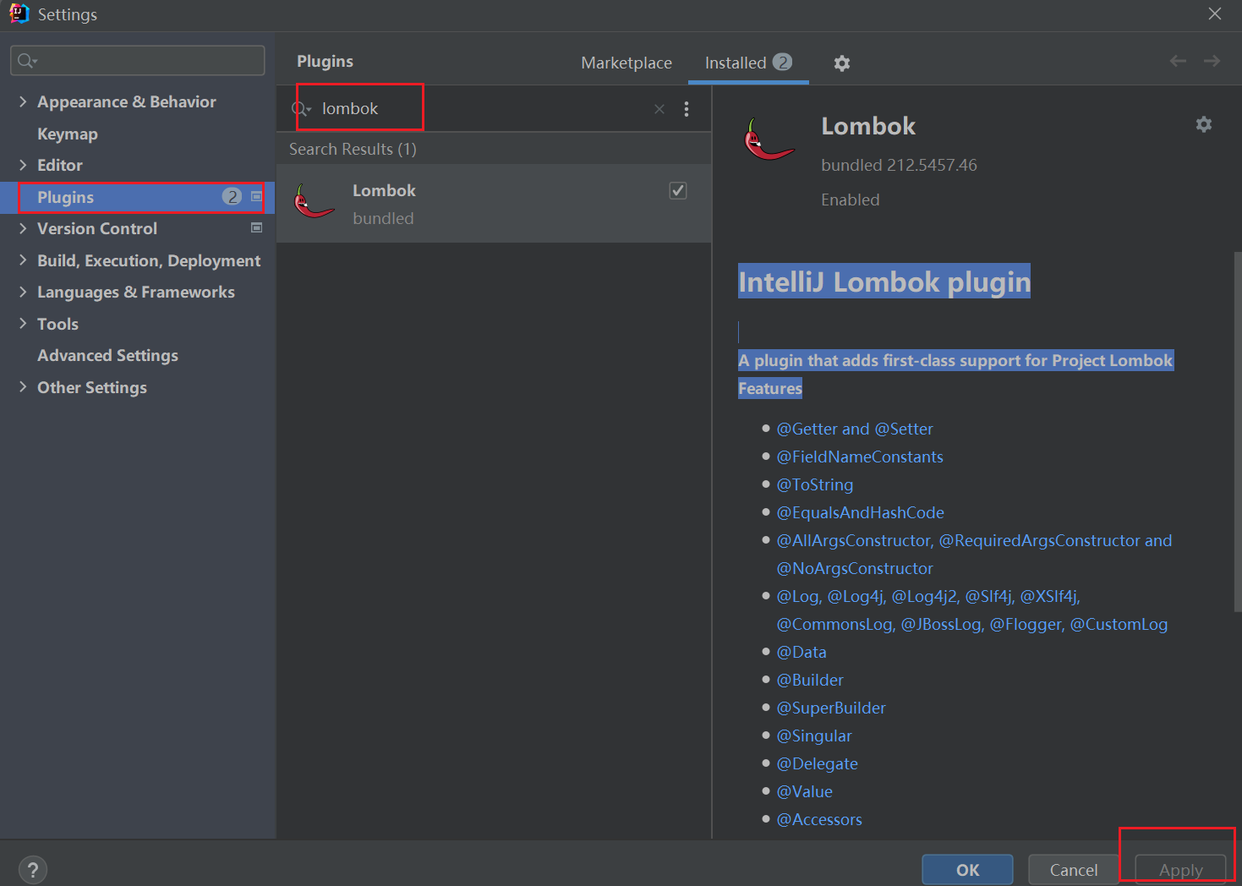
Task: Open the @ToString link
Action: tap(815, 484)
